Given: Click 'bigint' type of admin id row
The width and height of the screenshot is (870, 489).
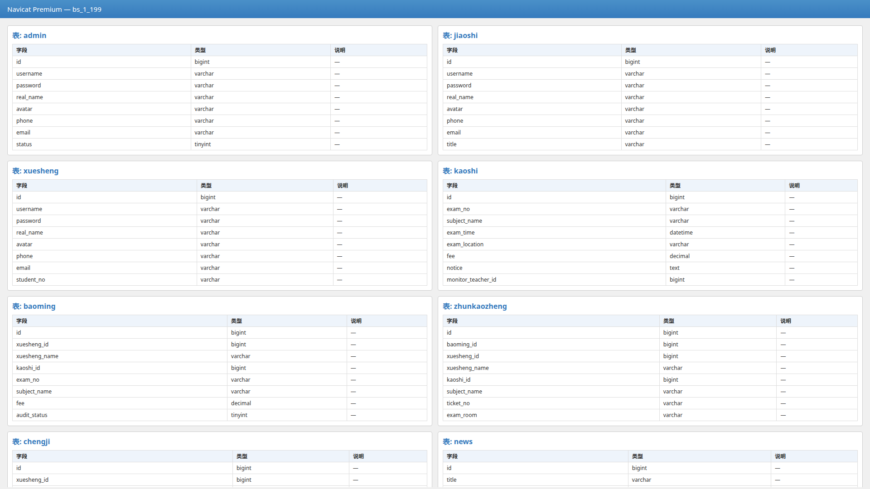Looking at the screenshot, I should tap(202, 62).
